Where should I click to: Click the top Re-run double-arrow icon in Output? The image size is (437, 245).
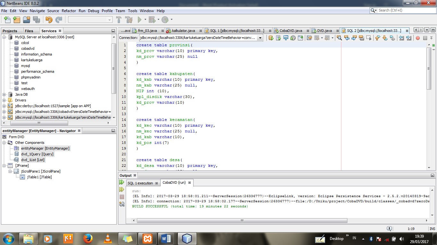pyautogui.click(x=122, y=182)
